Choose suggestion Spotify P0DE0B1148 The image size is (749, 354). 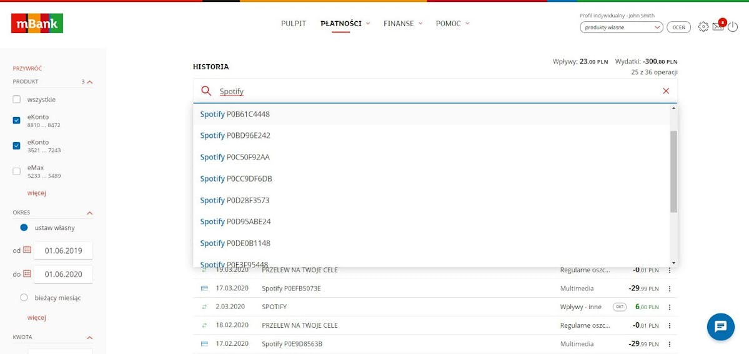click(x=431, y=243)
